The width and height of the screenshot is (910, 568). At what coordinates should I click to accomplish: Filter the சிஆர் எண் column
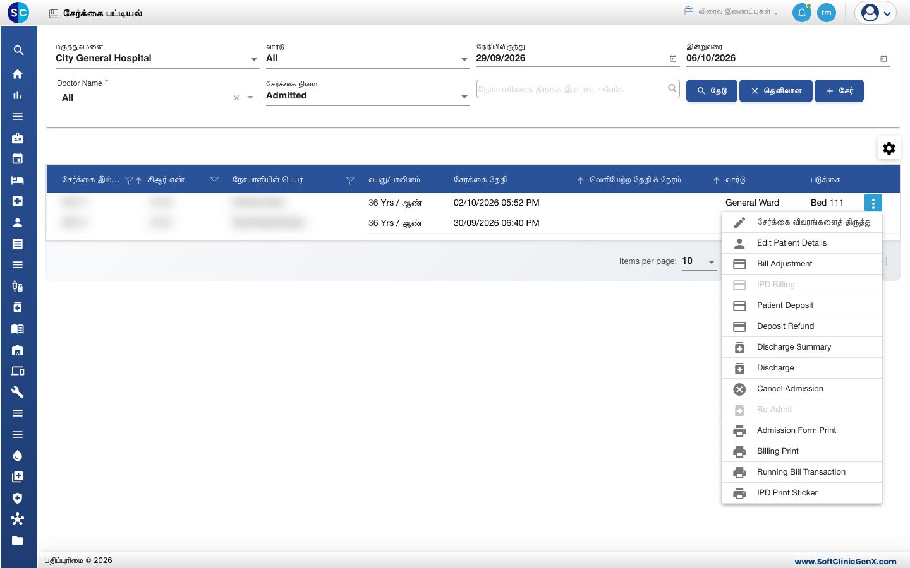(x=214, y=180)
